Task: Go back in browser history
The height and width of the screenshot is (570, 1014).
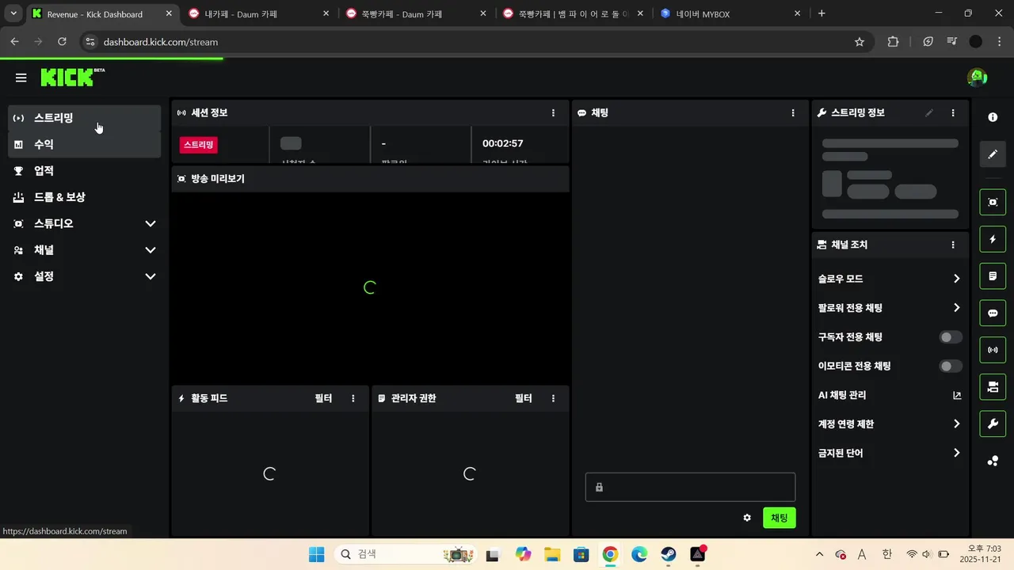Action: pos(14,42)
